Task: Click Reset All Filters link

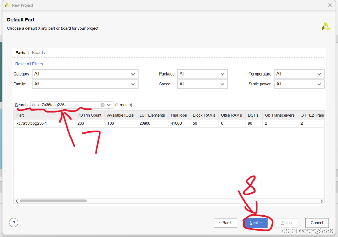Action: (29, 64)
